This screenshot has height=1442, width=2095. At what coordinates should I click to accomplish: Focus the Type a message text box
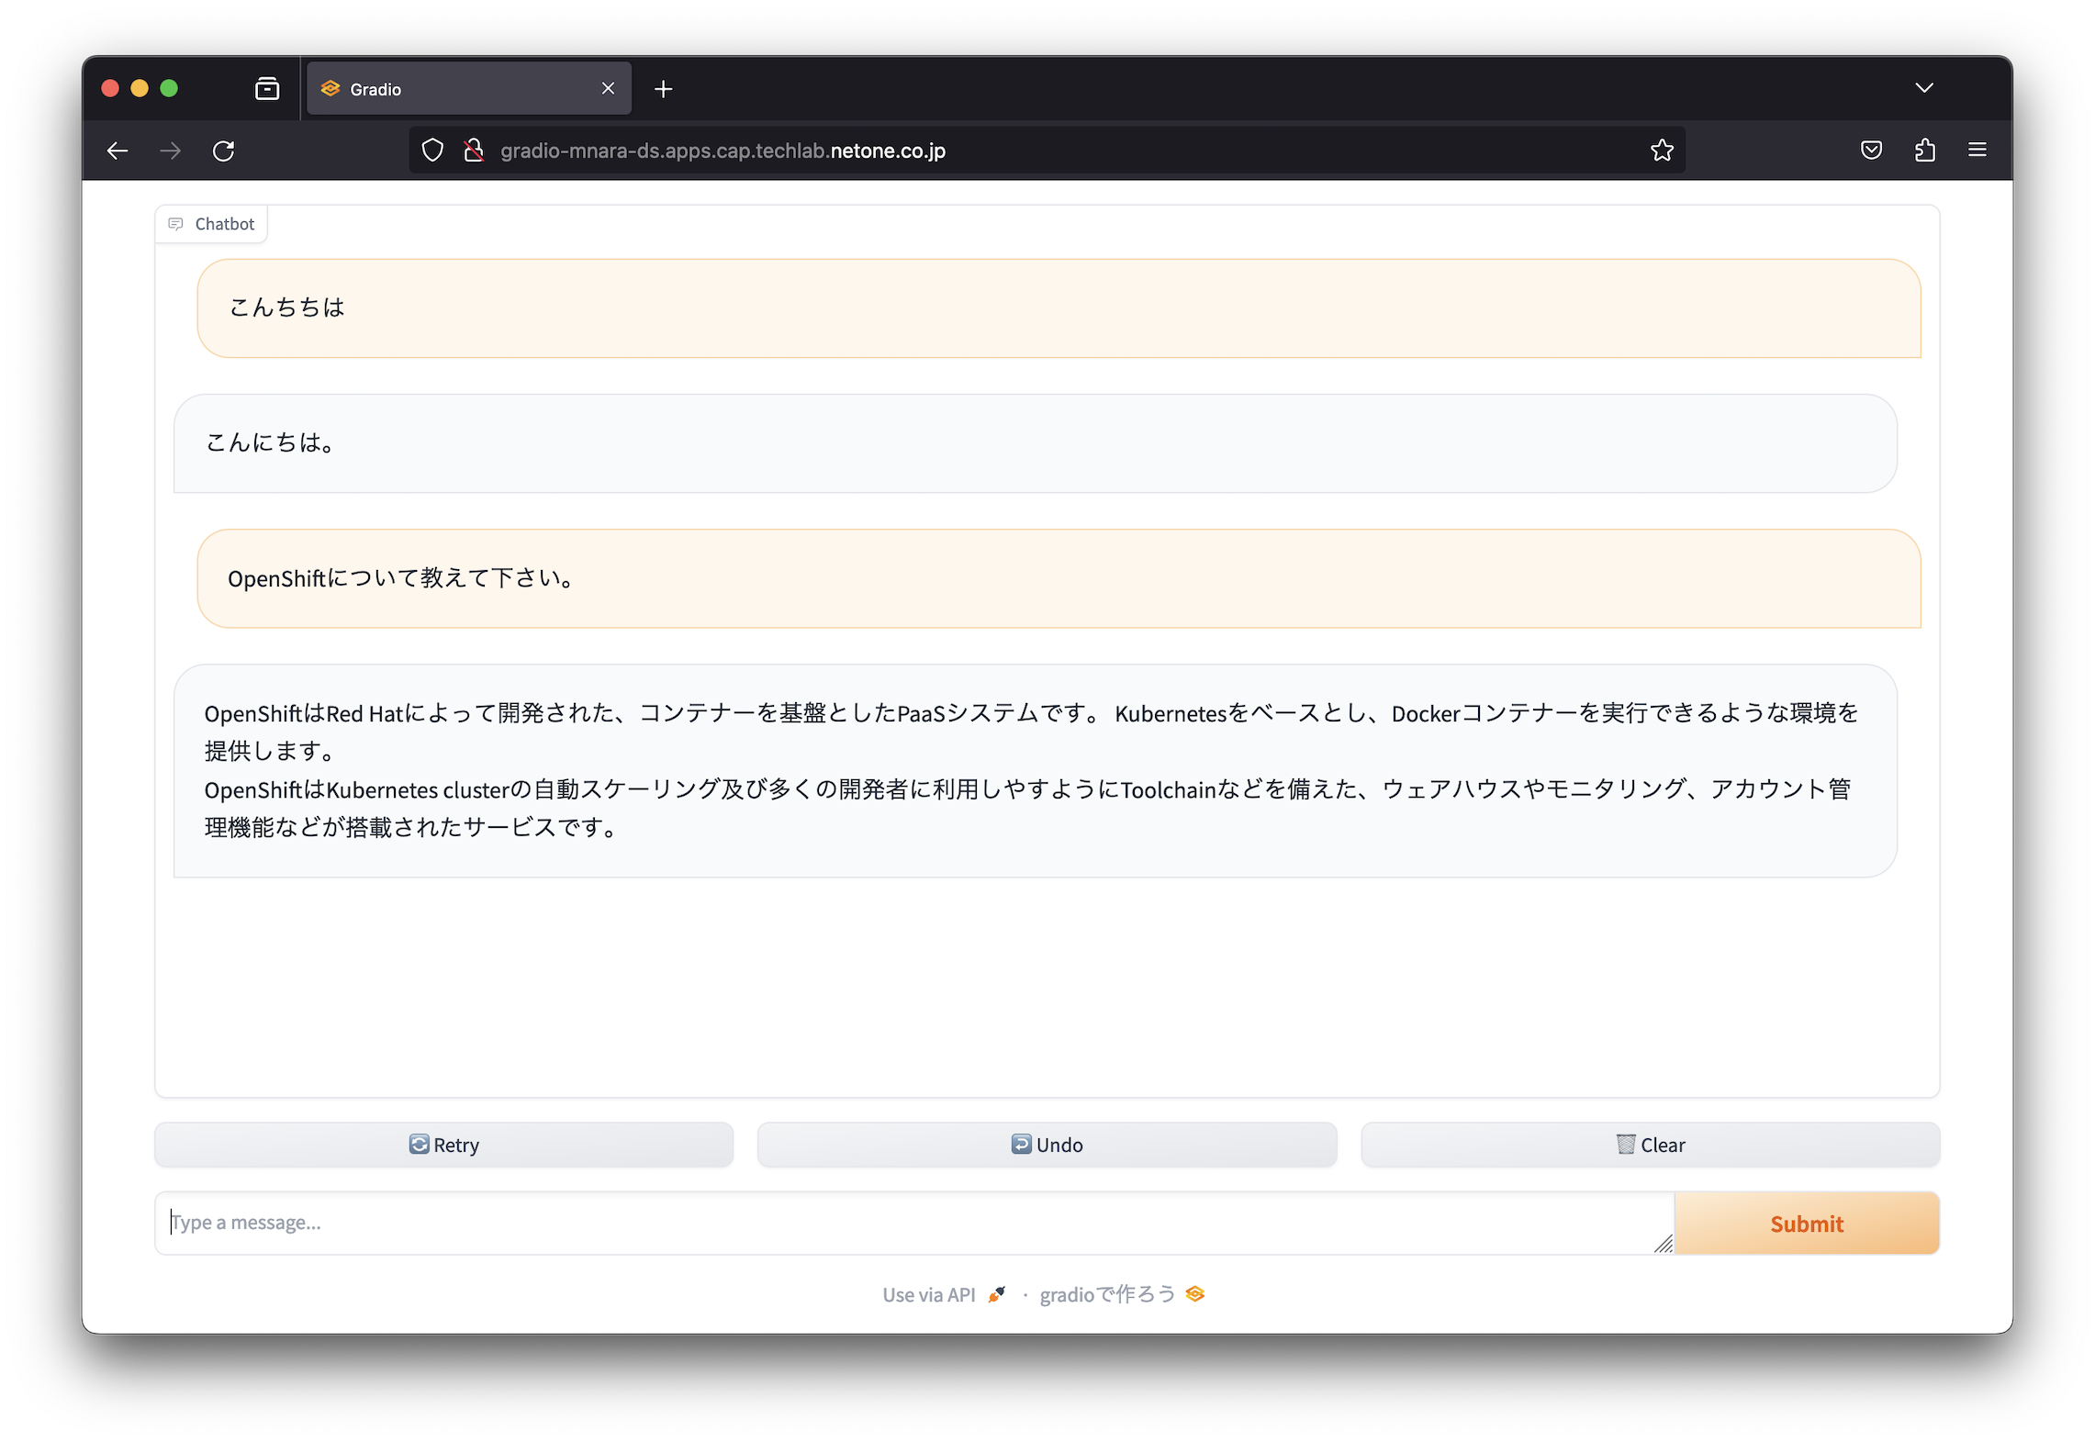pos(913,1223)
